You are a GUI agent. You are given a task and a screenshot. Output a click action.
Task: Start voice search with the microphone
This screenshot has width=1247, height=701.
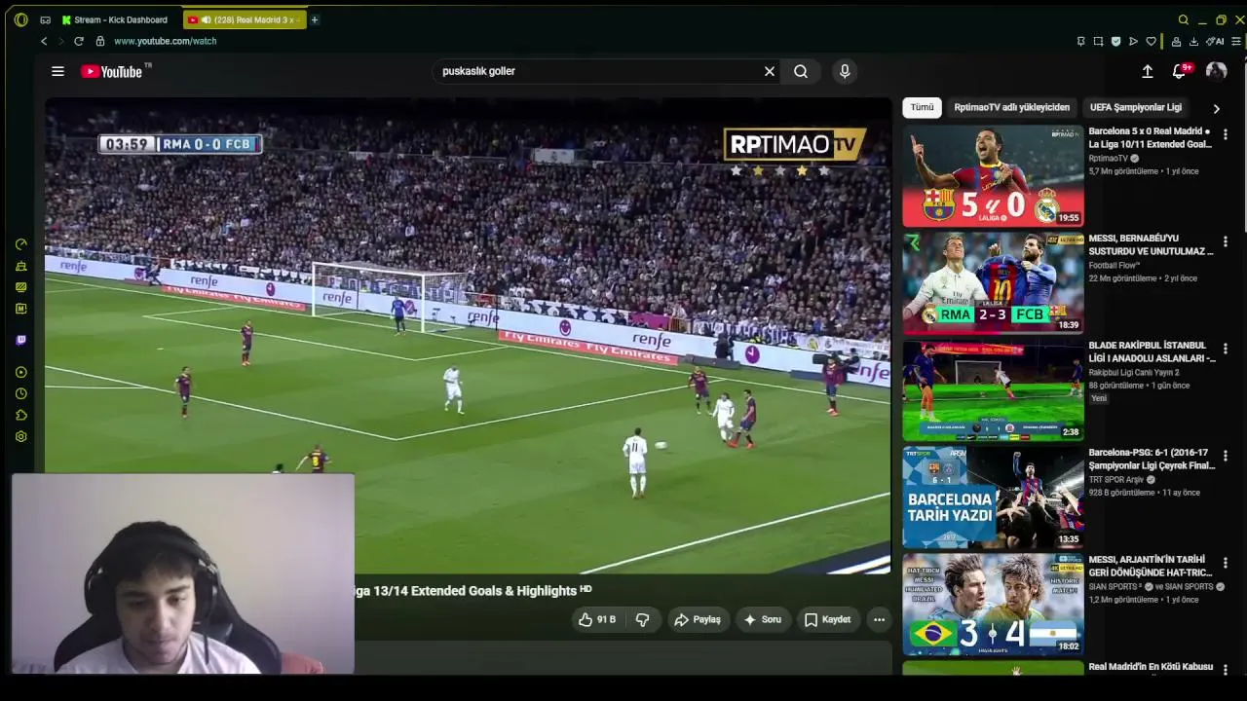click(x=845, y=71)
